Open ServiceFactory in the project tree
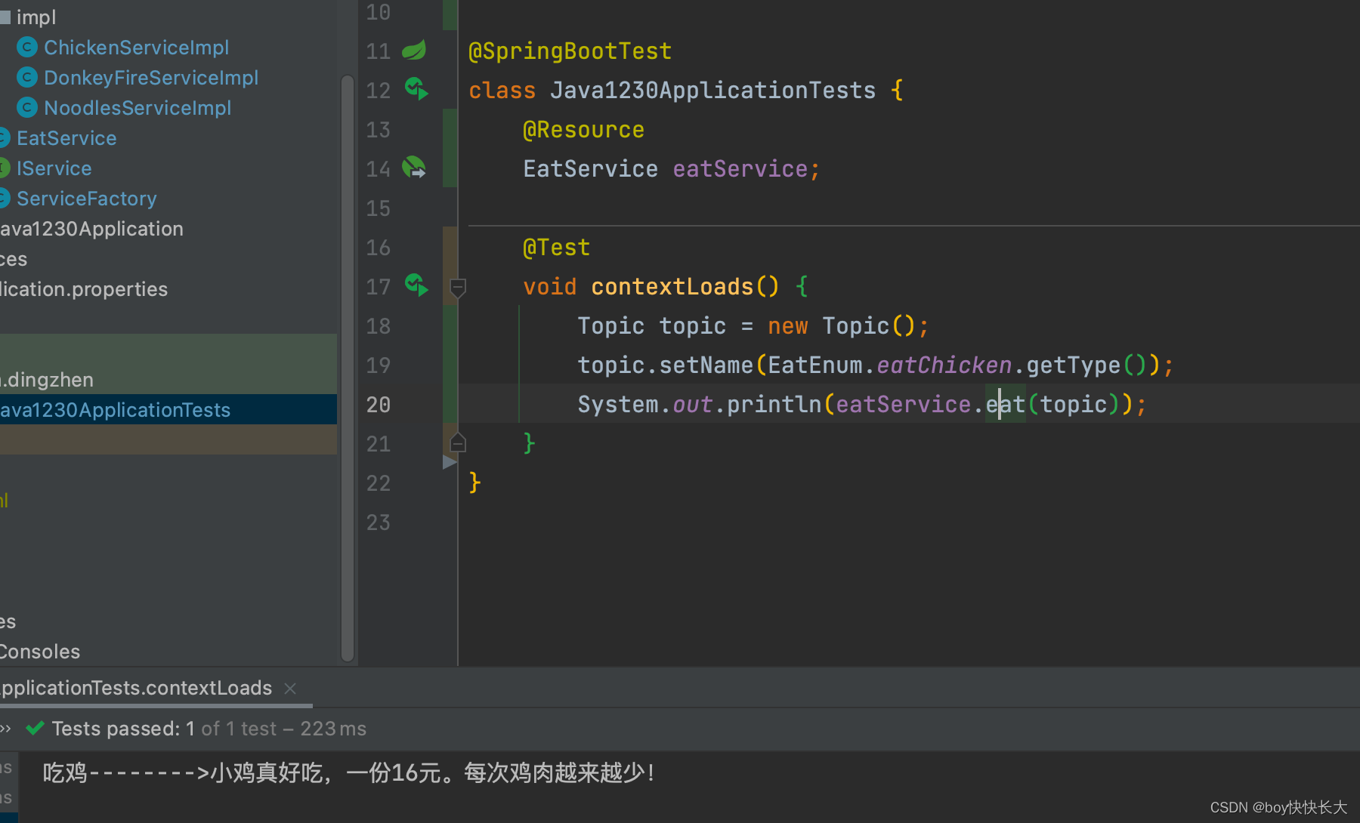Screen dimensions: 1360x823 point(86,199)
